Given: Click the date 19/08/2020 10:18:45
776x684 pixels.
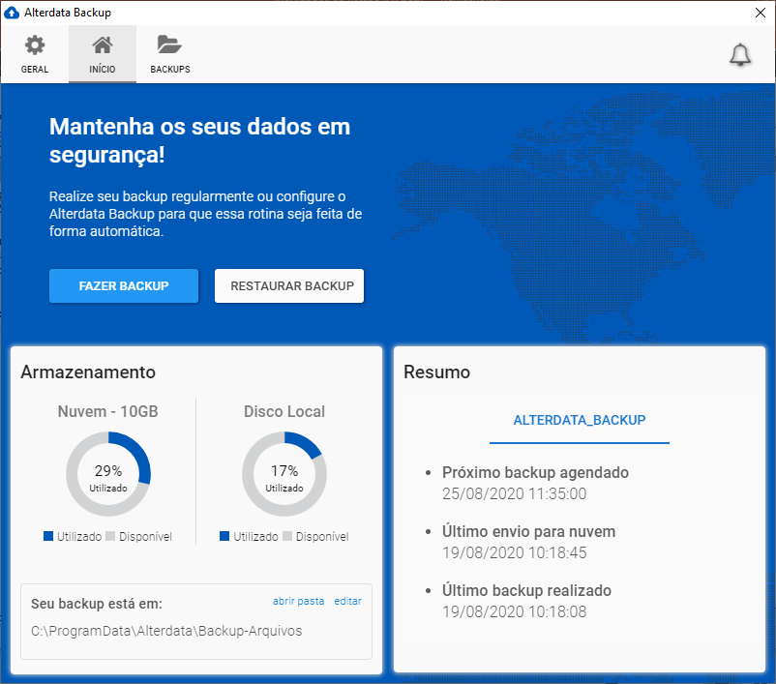Looking at the screenshot, I should pyautogui.click(x=514, y=552).
